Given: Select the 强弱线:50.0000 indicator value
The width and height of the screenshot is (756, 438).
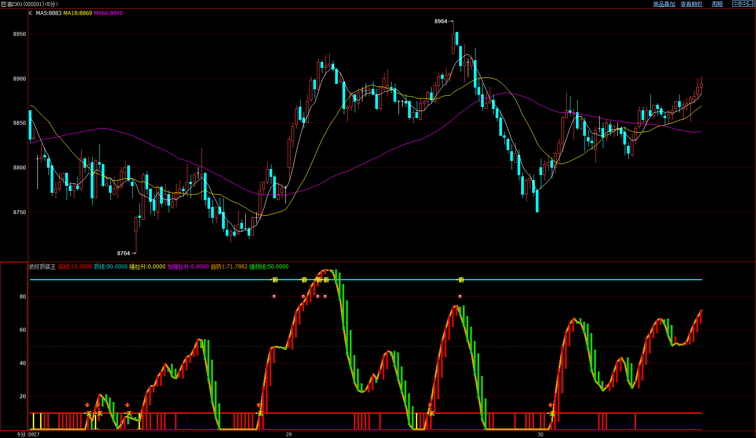Looking at the screenshot, I should tap(269, 267).
